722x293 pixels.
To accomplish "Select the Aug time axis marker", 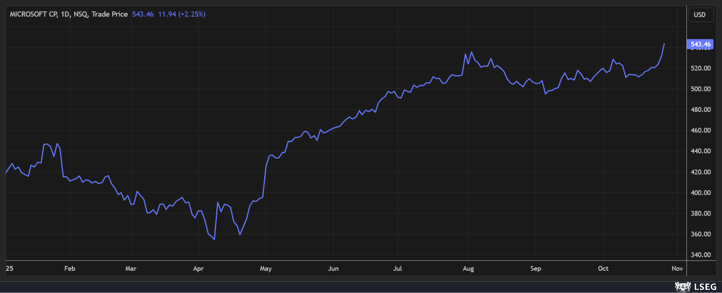I will (x=468, y=269).
